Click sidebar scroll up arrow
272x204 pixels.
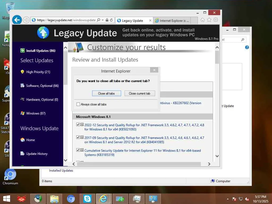click(x=65, y=48)
